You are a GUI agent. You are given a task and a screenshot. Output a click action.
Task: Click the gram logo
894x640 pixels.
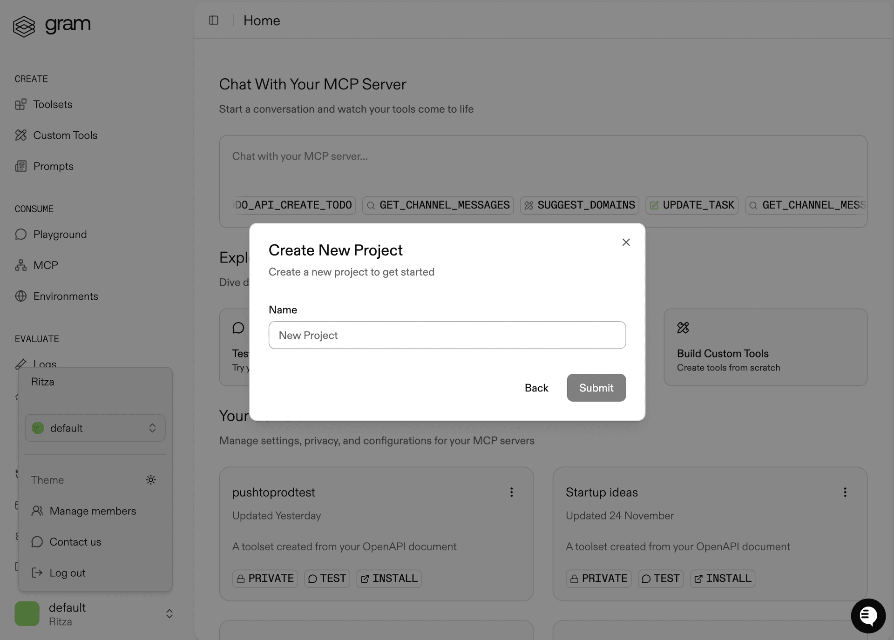(x=52, y=26)
